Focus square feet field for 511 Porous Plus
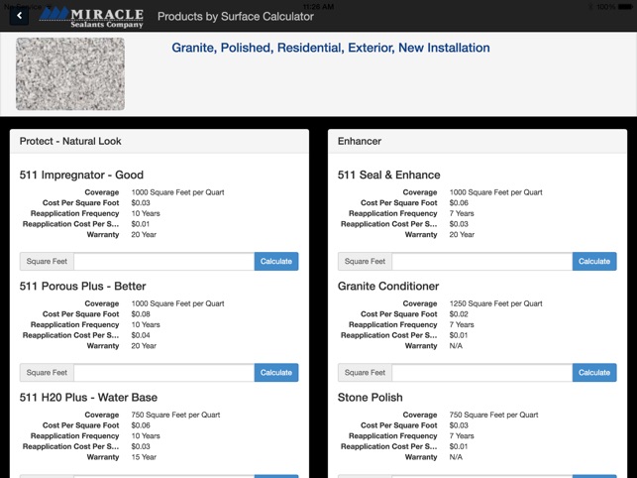This screenshot has height=478, width=637. click(164, 373)
